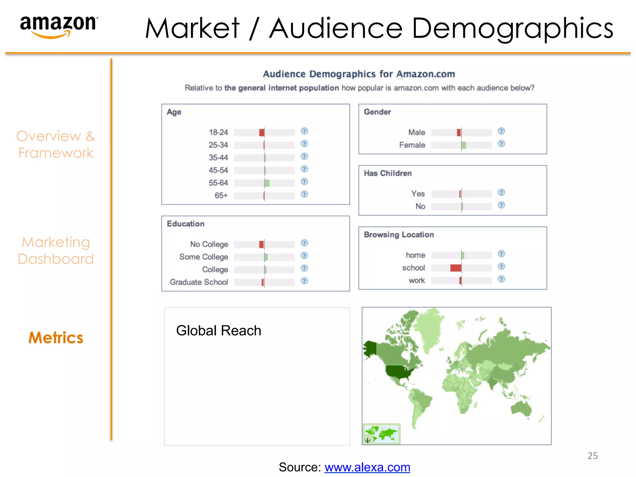This screenshot has height=477, width=636.
Task: Click the down arrow on mini map
Action: pos(367,440)
